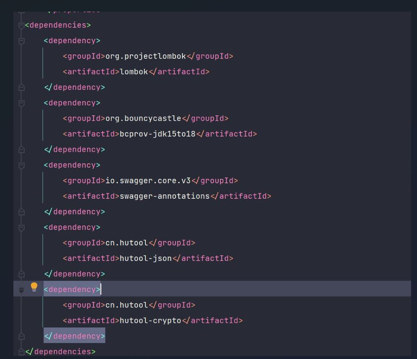Click the hutool-json artifactId value
This screenshot has height=359, width=417.
(145, 258)
